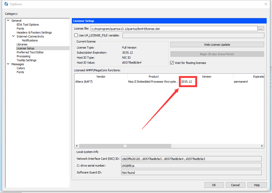The height and width of the screenshot is (193, 272).
Task: Open Preferred Text Editor settings
Action: click(30, 52)
